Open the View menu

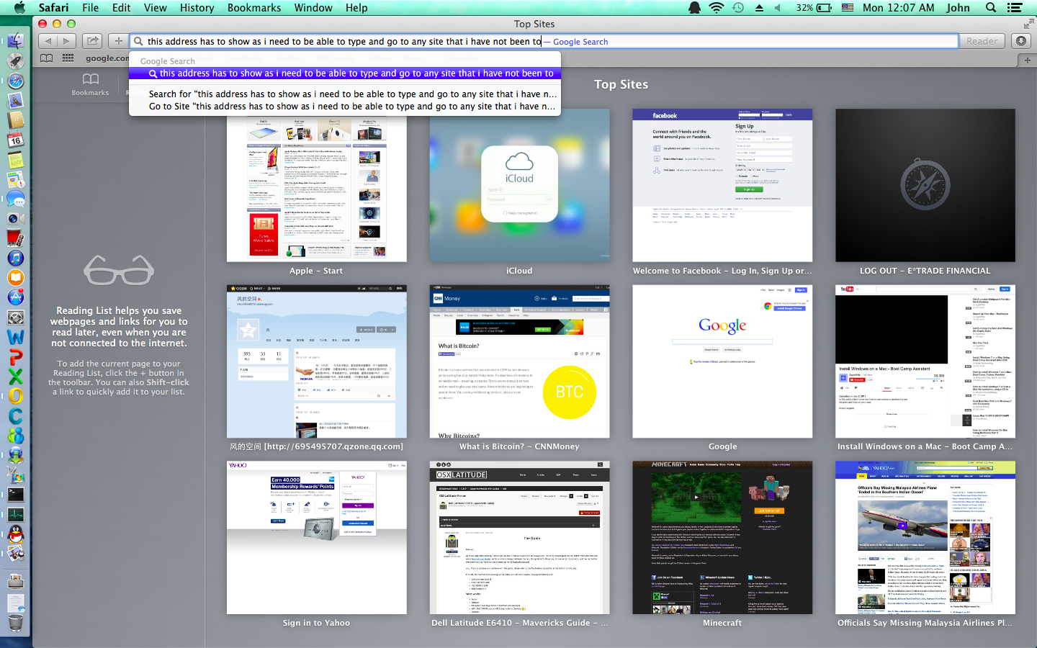pyautogui.click(x=155, y=8)
